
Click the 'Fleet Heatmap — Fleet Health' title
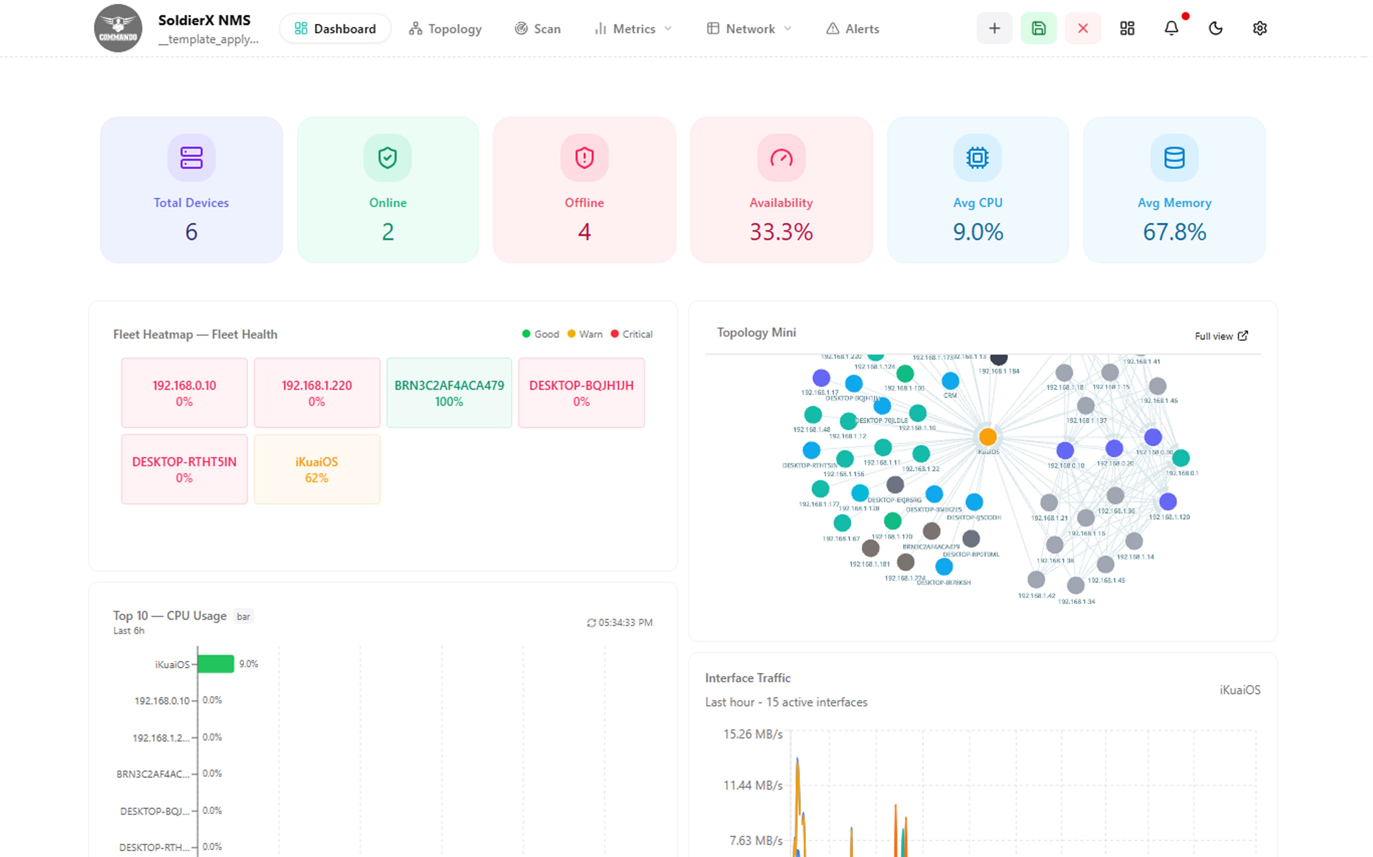click(196, 335)
